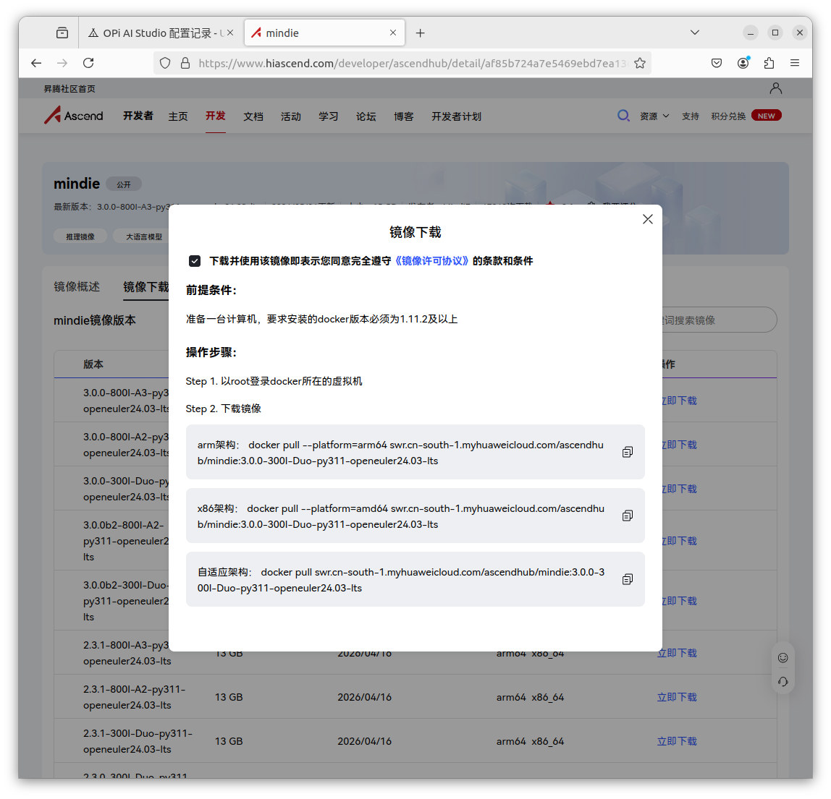The height and width of the screenshot is (799, 831).
Task: Open the 《镜像许可协议》 link
Action: (x=432, y=261)
